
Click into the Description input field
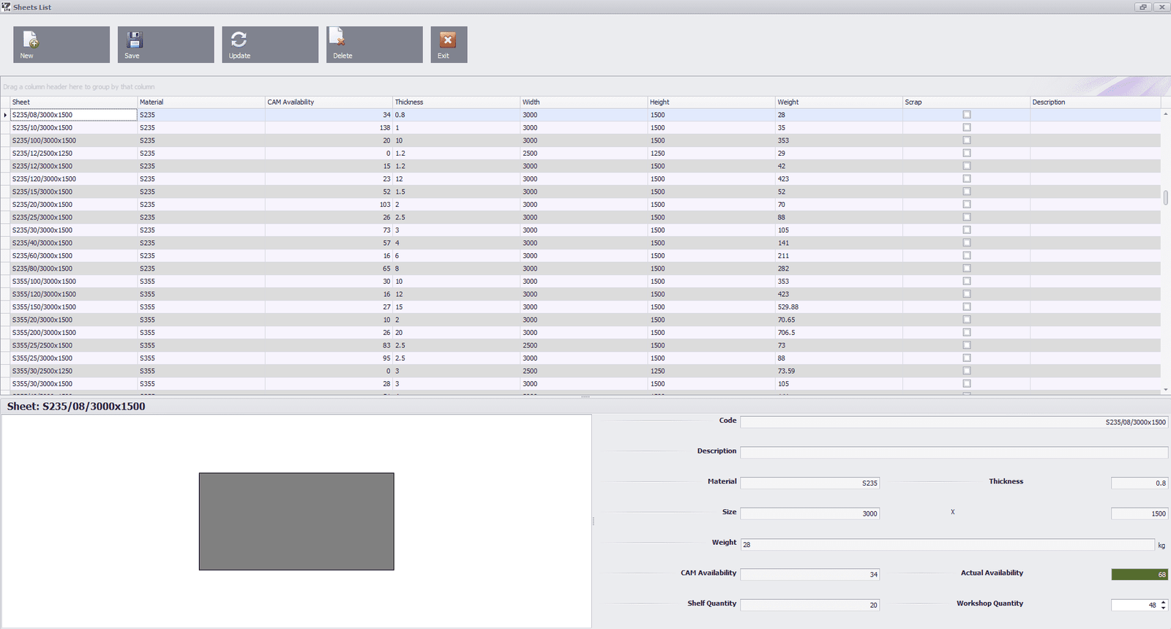click(953, 453)
